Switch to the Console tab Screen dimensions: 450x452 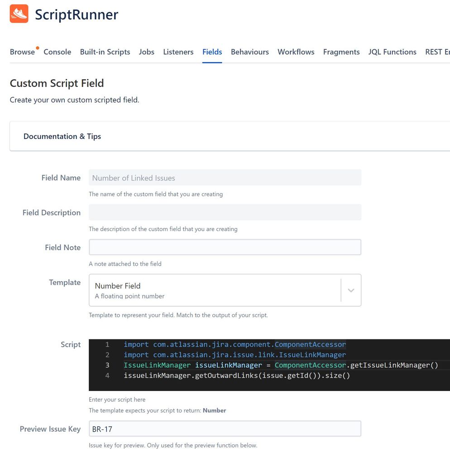coord(57,52)
